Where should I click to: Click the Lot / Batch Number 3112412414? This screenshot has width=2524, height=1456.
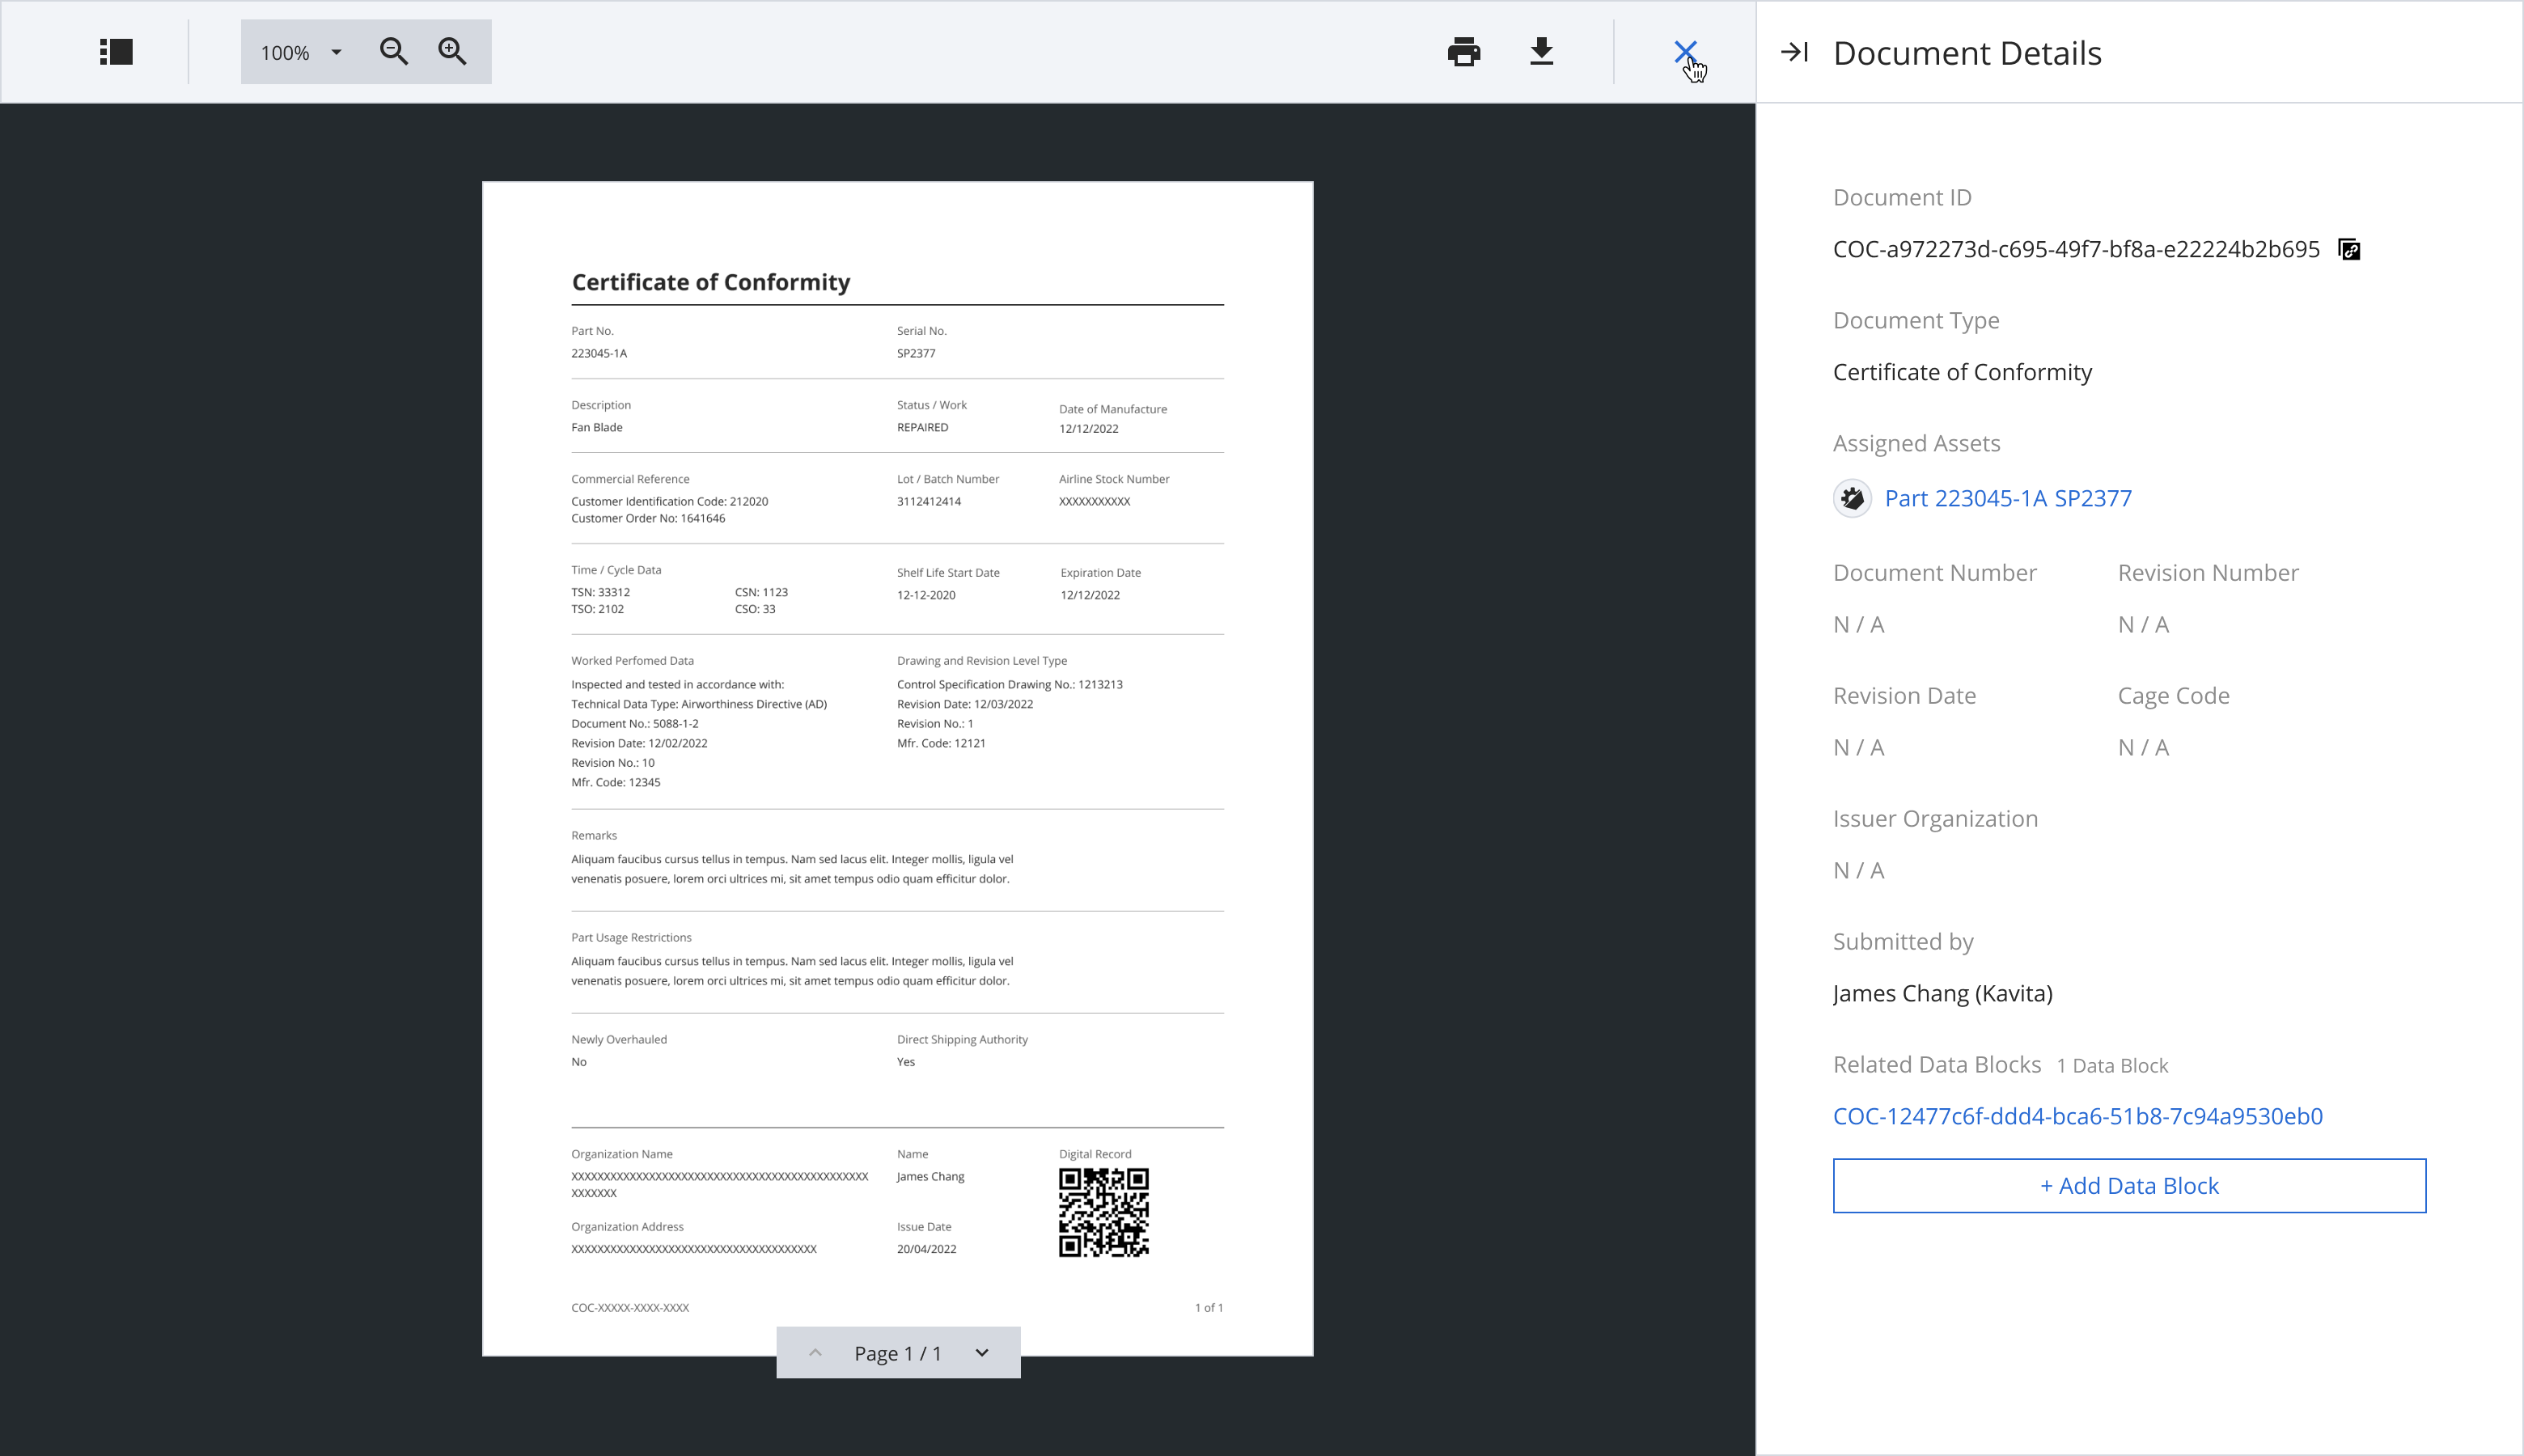(x=929, y=501)
